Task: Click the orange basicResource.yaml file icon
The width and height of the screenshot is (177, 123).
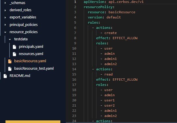Action: 10,61
